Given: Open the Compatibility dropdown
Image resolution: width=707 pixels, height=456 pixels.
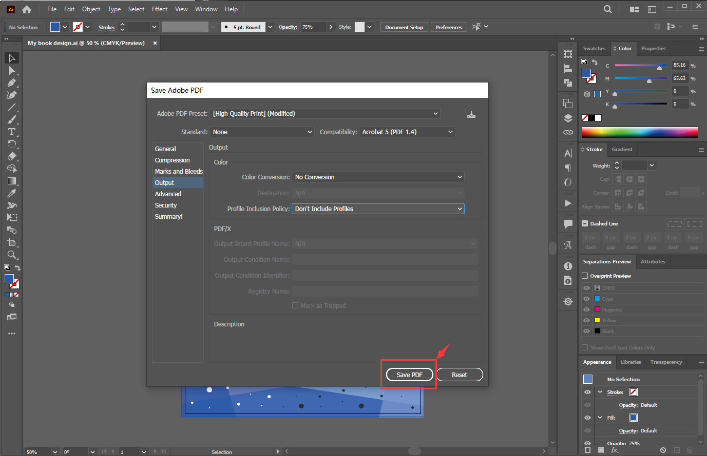Looking at the screenshot, I should pos(407,132).
